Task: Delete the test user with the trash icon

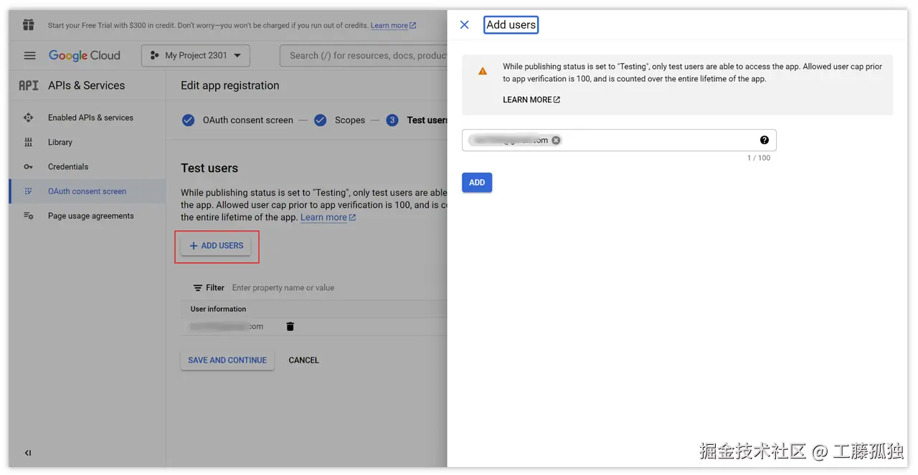Action: click(290, 326)
